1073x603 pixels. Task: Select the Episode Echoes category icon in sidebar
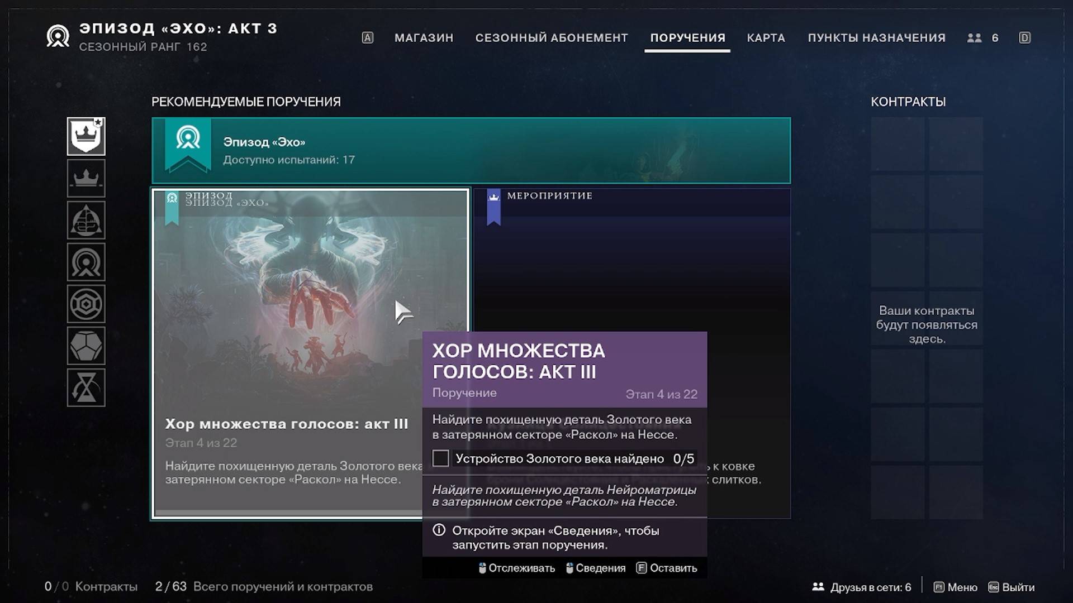tap(86, 262)
